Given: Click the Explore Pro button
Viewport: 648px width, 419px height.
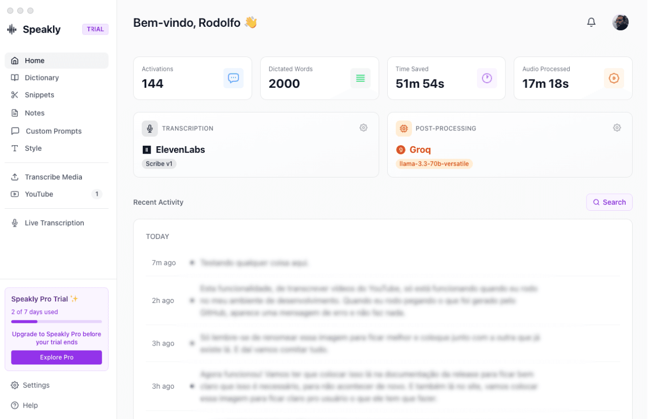Looking at the screenshot, I should pos(56,357).
